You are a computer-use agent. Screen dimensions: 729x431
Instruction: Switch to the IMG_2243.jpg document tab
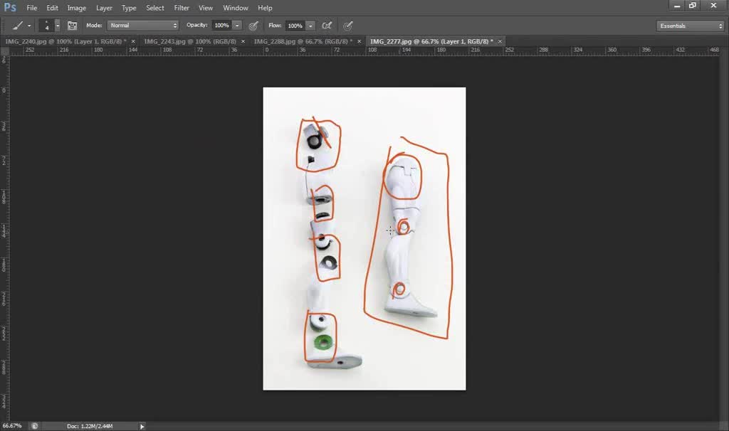189,41
